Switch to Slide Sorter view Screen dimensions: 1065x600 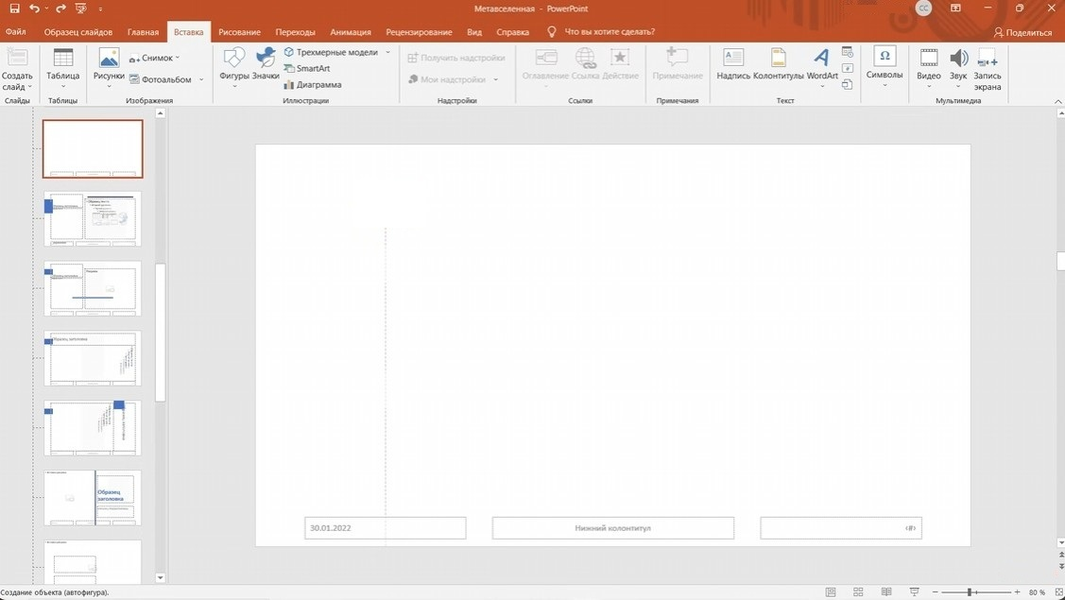(x=858, y=592)
